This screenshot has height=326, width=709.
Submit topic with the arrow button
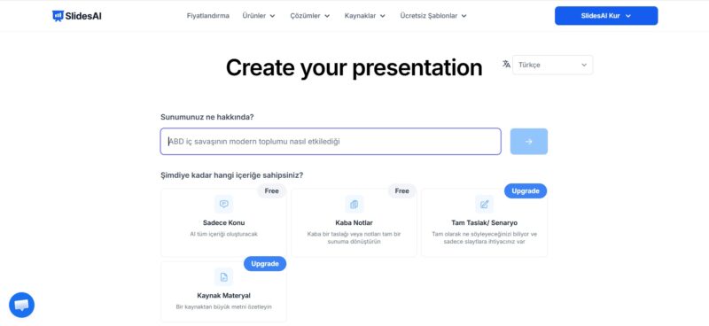pyautogui.click(x=529, y=142)
